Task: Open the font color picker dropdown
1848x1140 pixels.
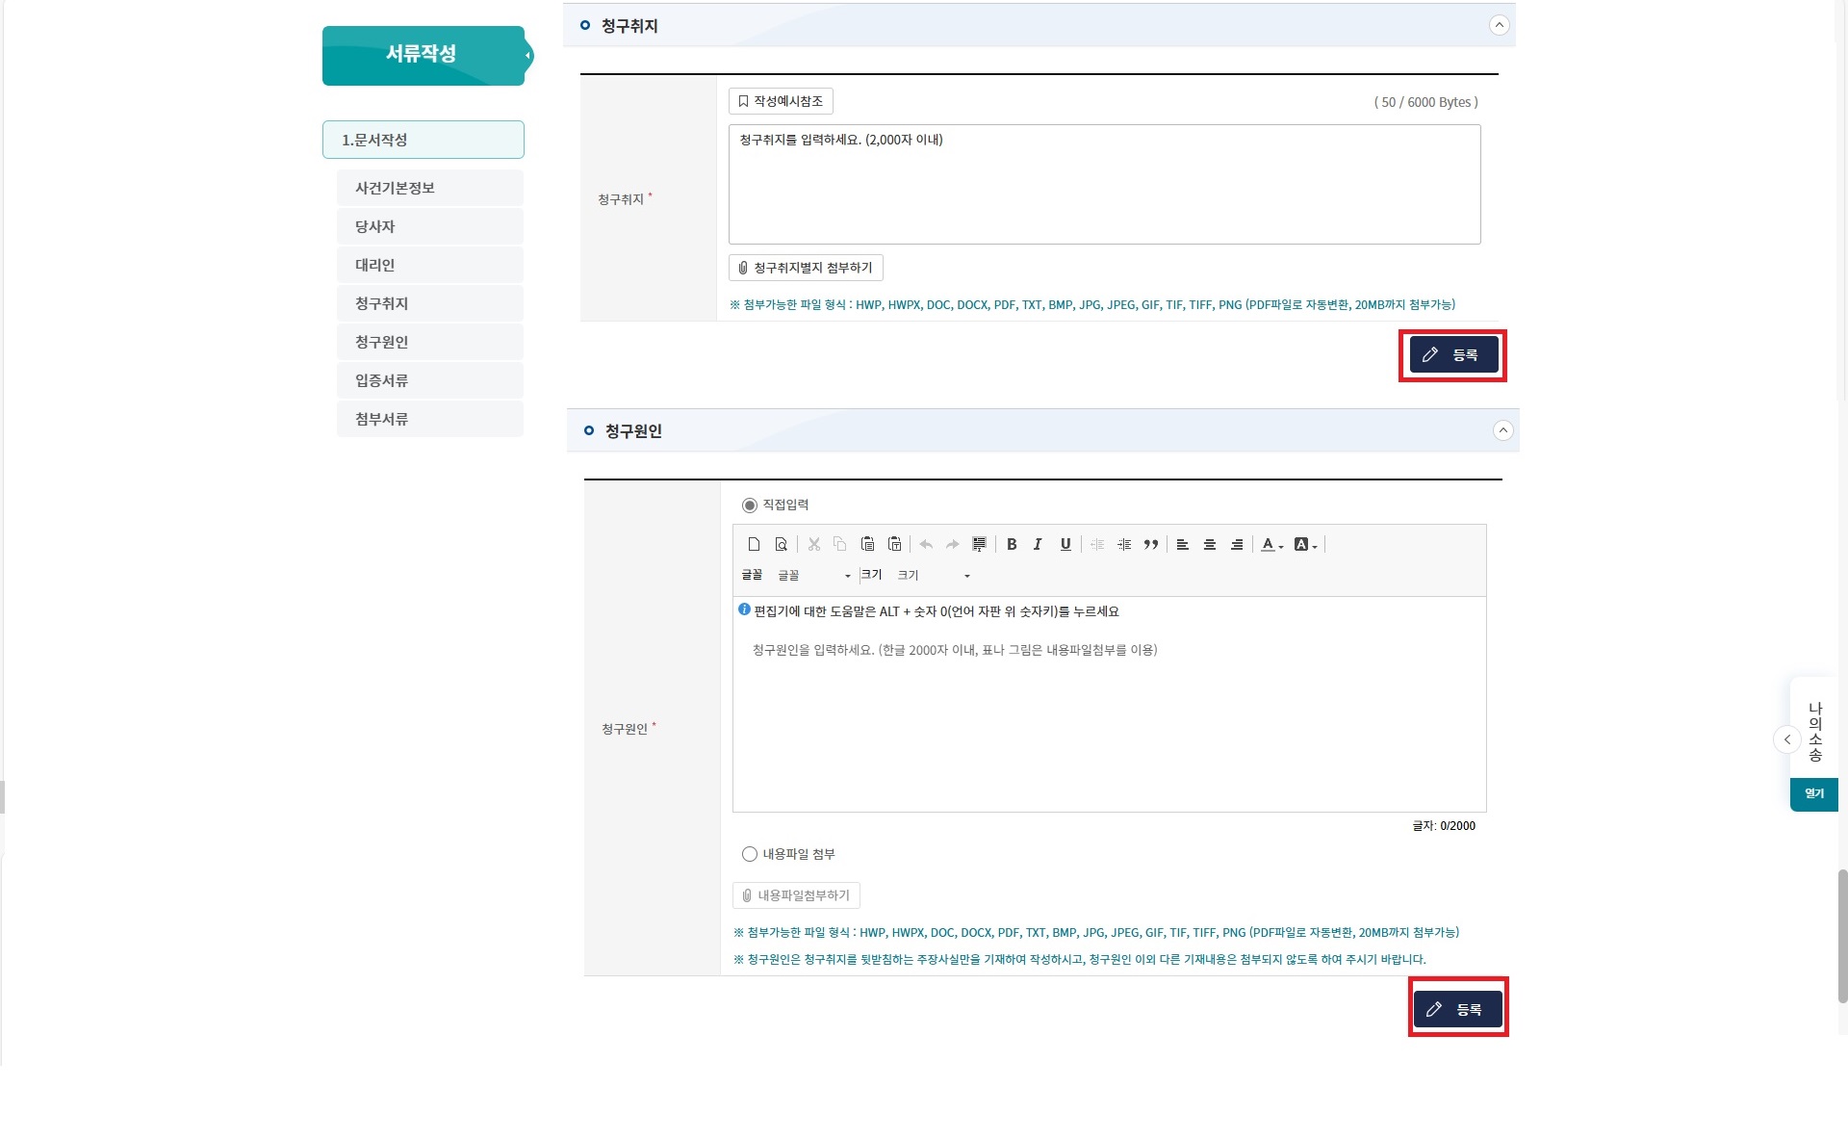Action: (1270, 544)
